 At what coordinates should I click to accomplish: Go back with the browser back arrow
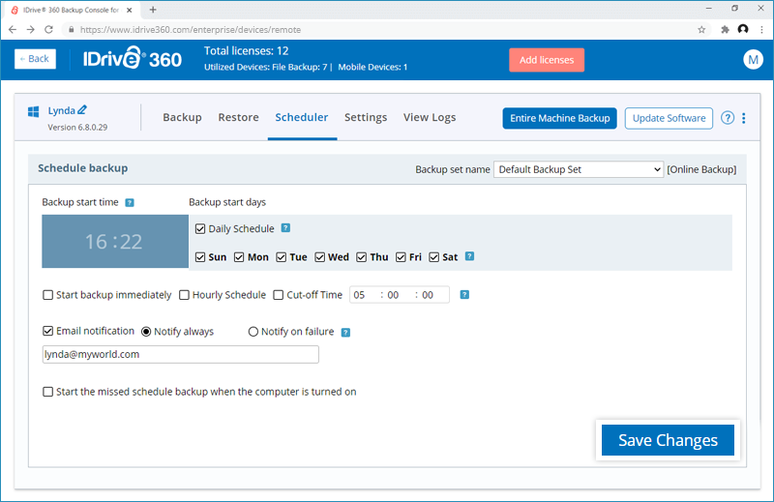13,30
